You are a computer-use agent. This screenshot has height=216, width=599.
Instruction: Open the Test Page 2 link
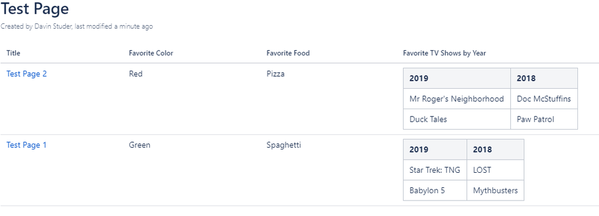[27, 74]
